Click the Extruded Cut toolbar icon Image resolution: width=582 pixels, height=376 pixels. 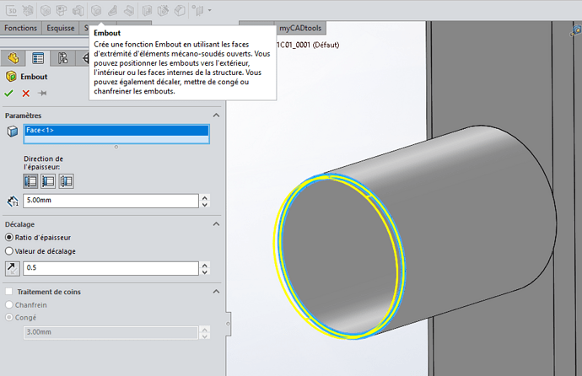[147, 10]
